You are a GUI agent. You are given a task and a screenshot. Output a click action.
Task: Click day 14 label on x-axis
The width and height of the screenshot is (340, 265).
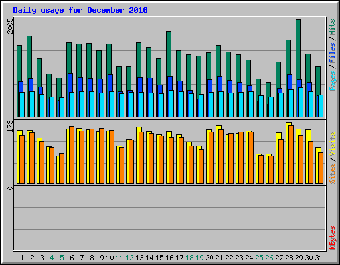point(149,258)
